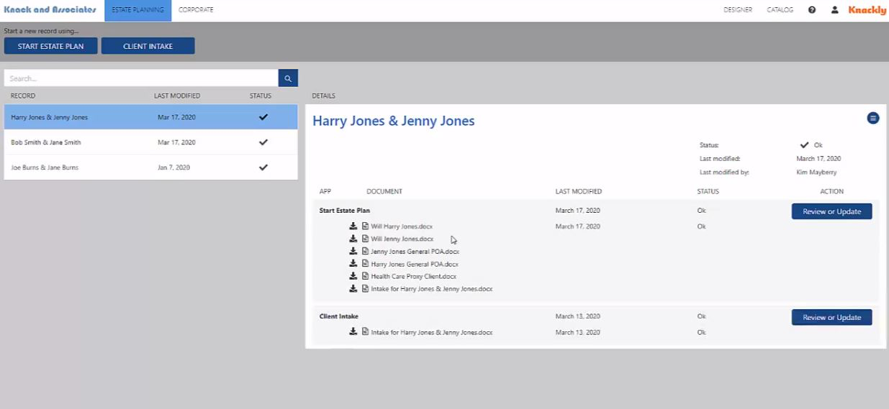Switch to Corporate tab
Image resolution: width=889 pixels, height=409 pixels.
coord(196,10)
